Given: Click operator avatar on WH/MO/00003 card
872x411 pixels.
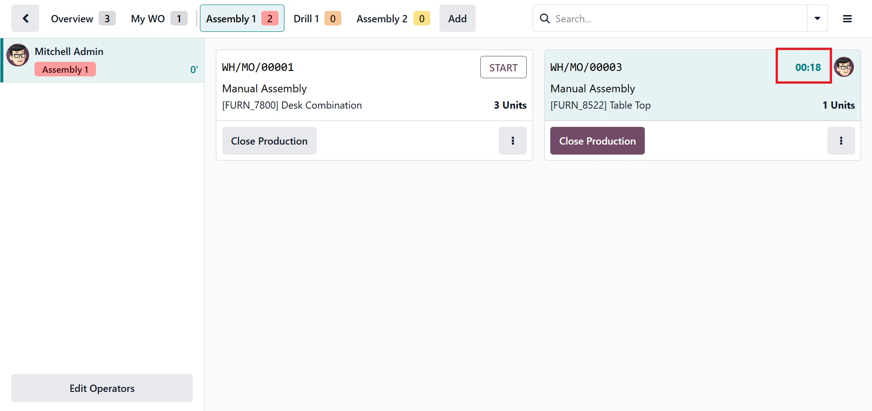Looking at the screenshot, I should (844, 67).
